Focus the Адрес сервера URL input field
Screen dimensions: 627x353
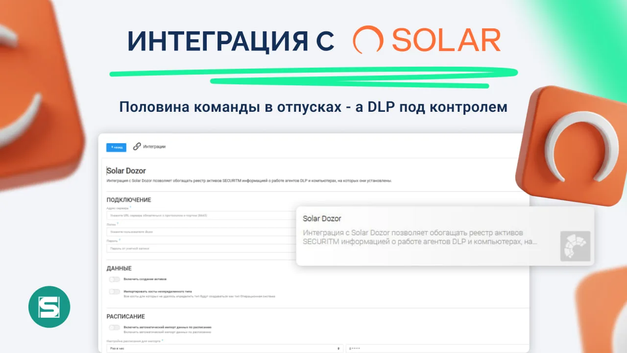(x=201, y=215)
